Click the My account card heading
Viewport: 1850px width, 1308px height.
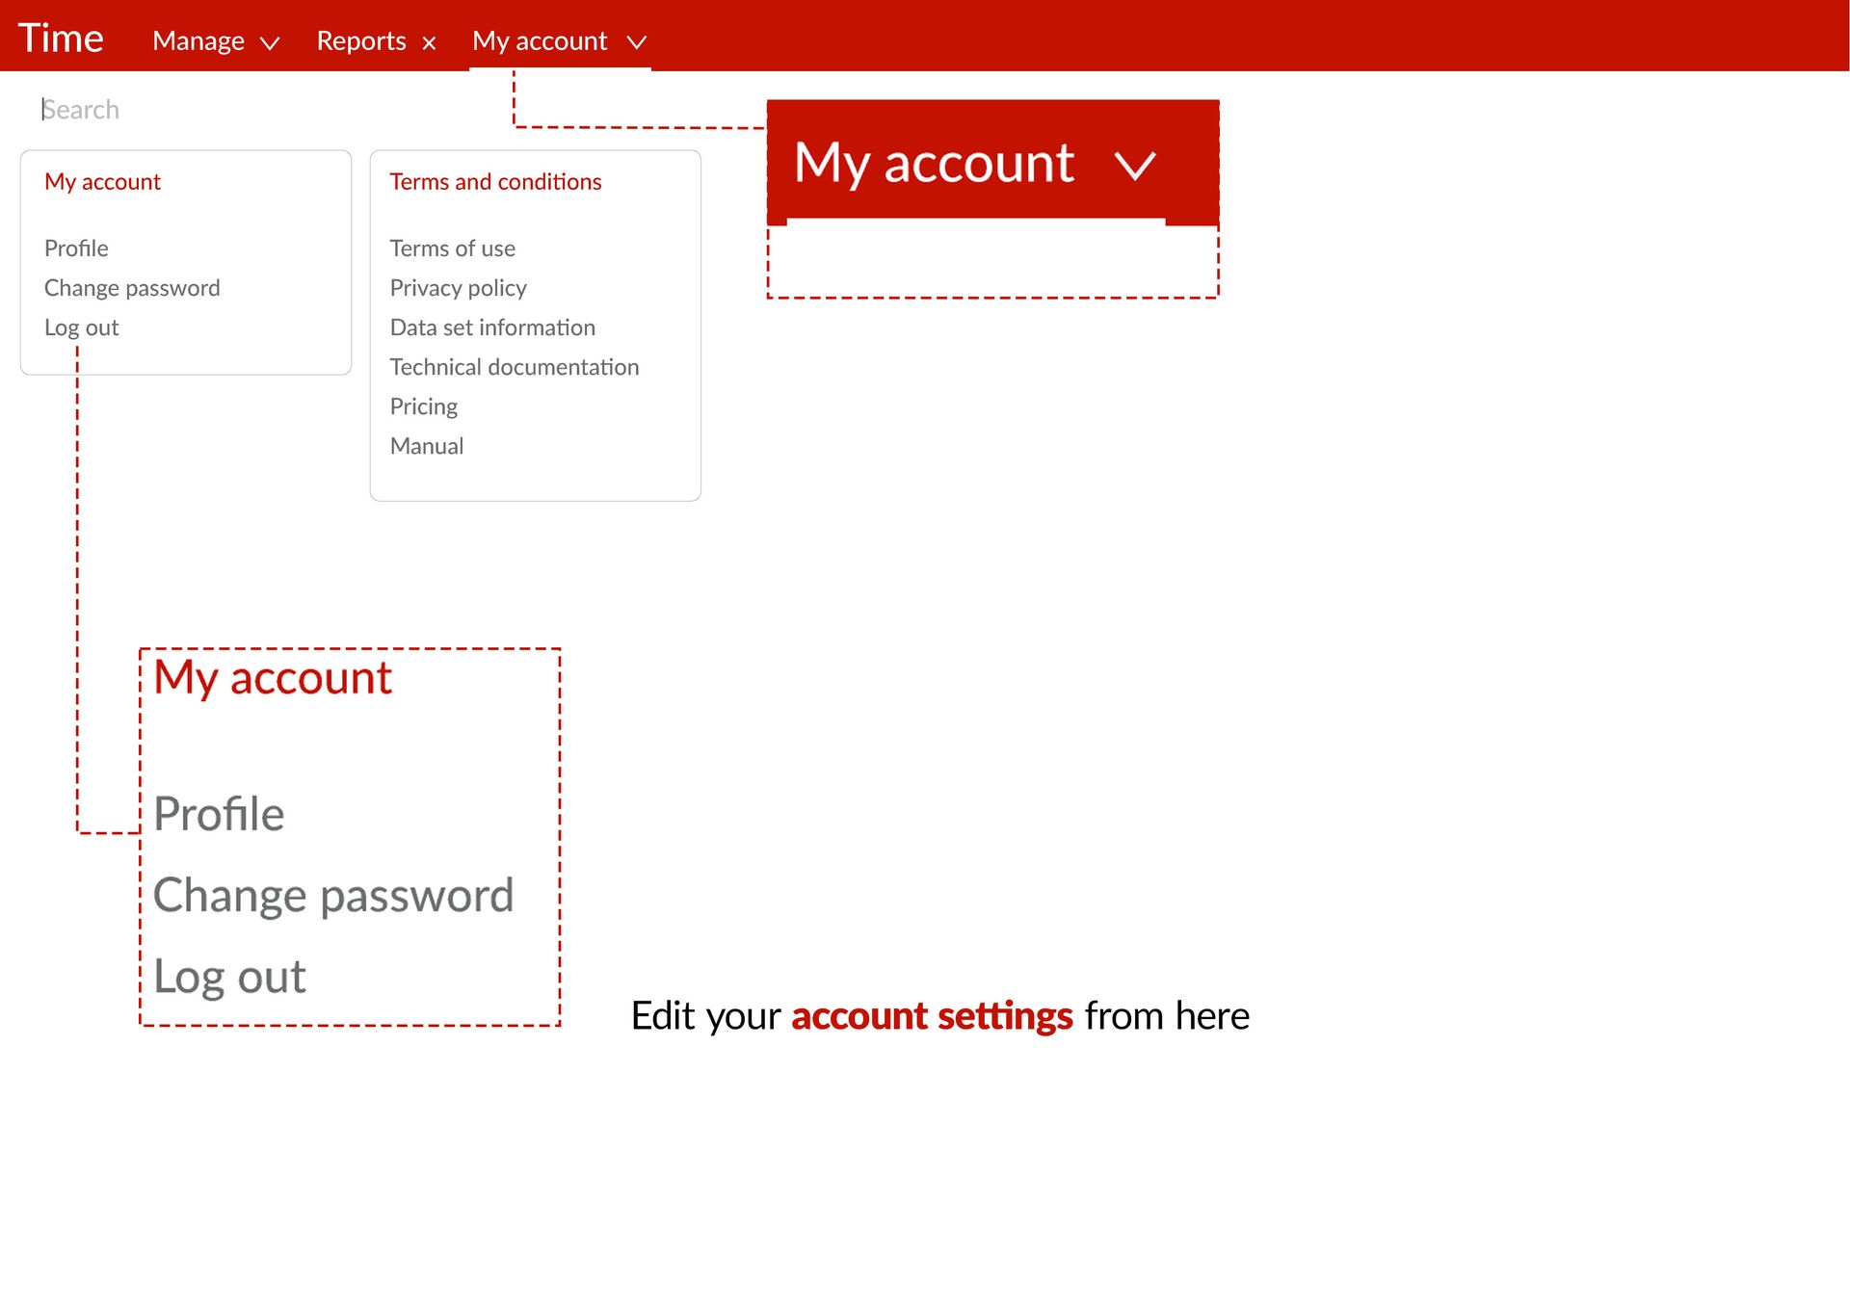(103, 182)
